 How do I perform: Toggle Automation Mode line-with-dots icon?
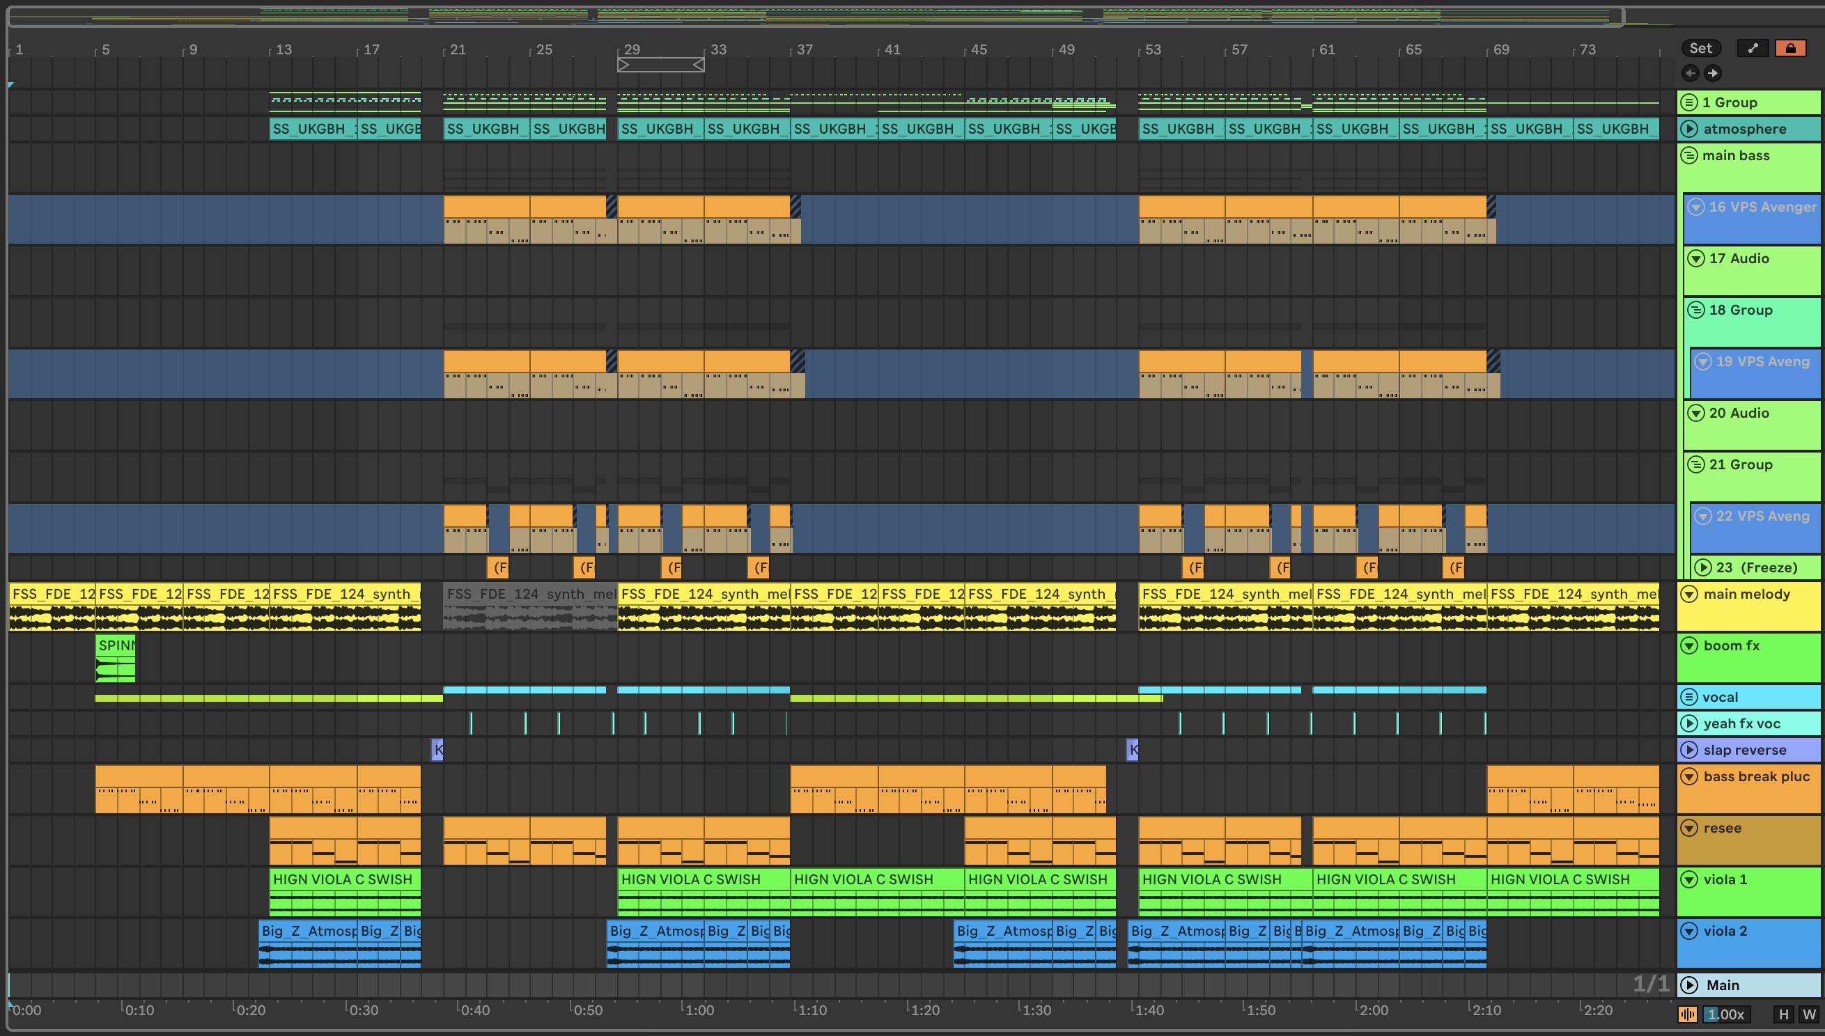pyautogui.click(x=1753, y=48)
